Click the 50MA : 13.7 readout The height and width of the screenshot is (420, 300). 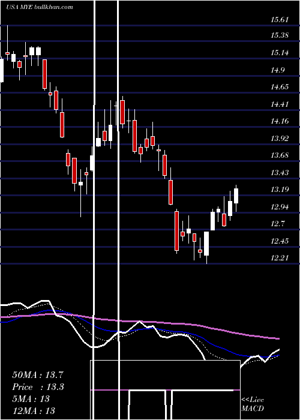[38, 375]
